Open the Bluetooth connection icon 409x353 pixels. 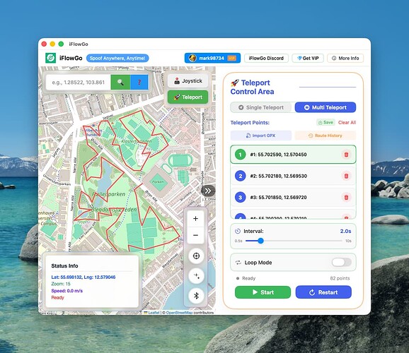coord(196,296)
